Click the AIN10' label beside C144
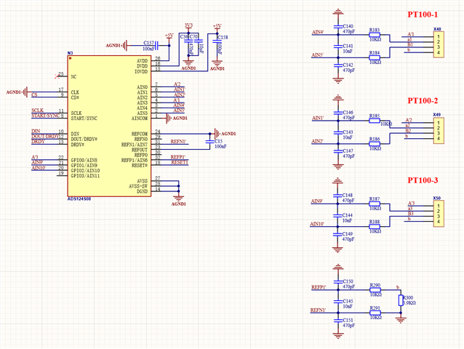 point(317,224)
